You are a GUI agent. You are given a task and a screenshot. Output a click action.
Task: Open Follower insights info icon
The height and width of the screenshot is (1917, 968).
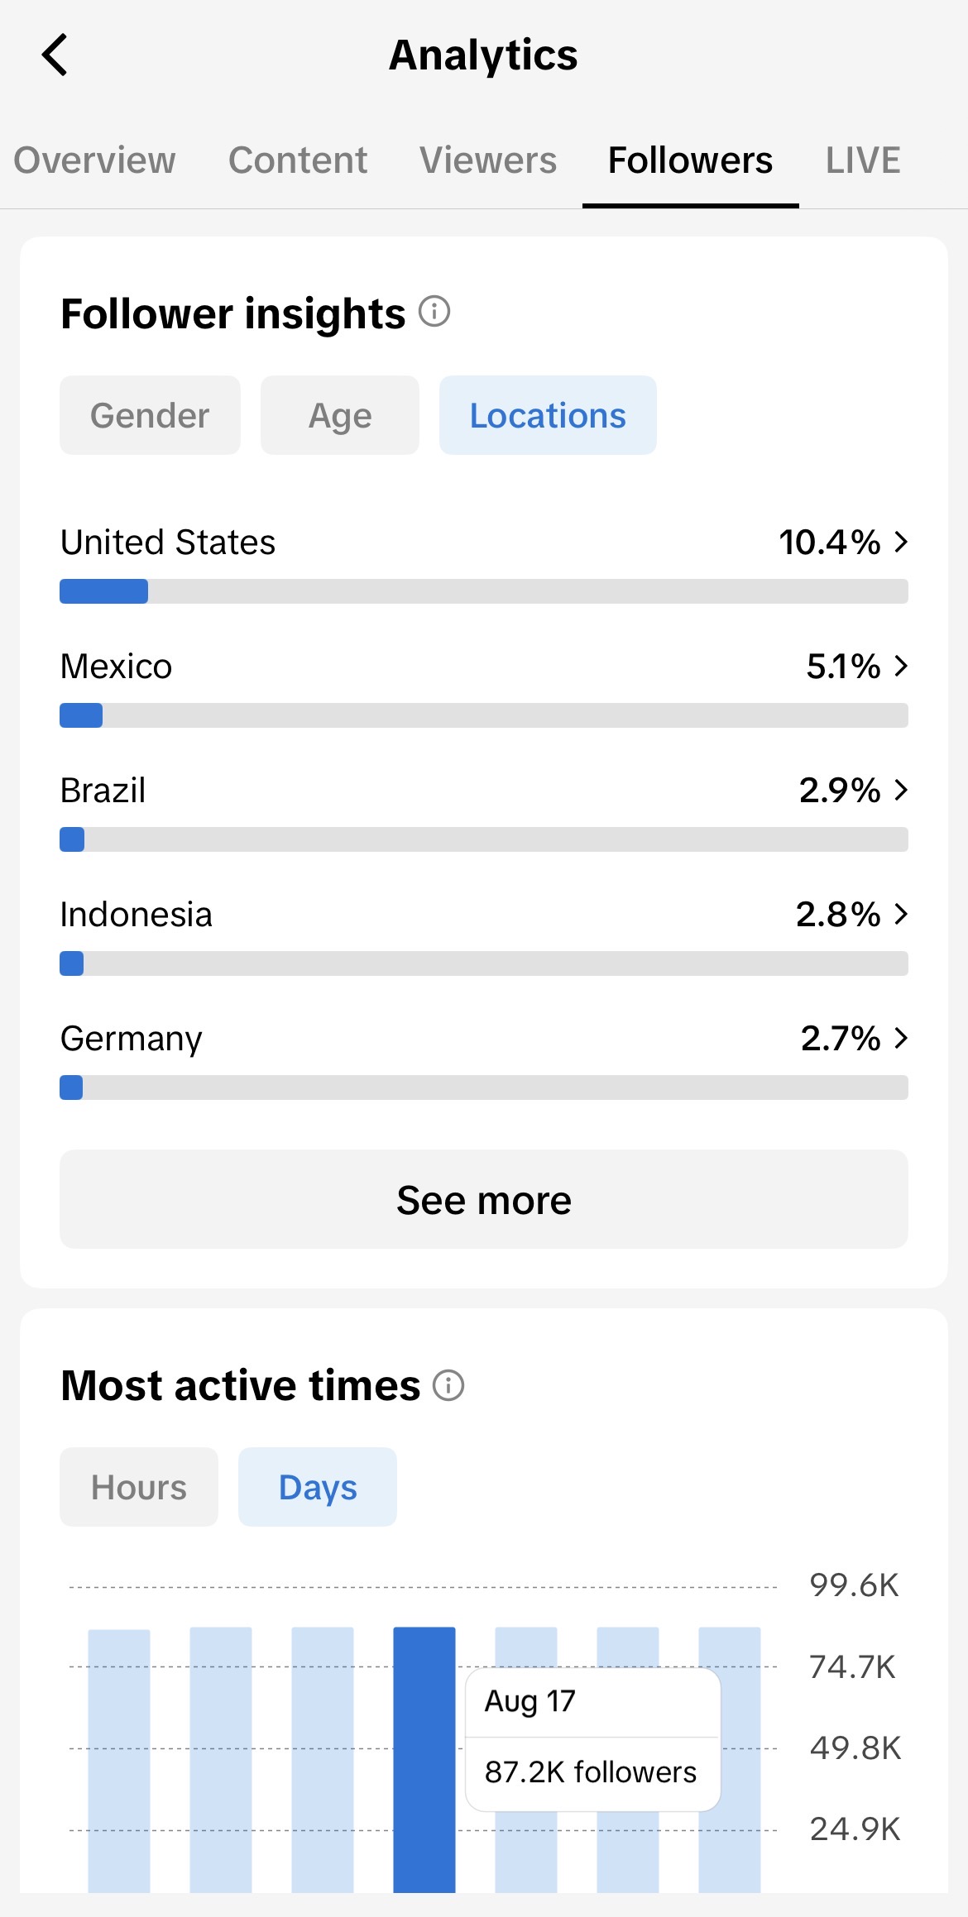click(x=434, y=312)
